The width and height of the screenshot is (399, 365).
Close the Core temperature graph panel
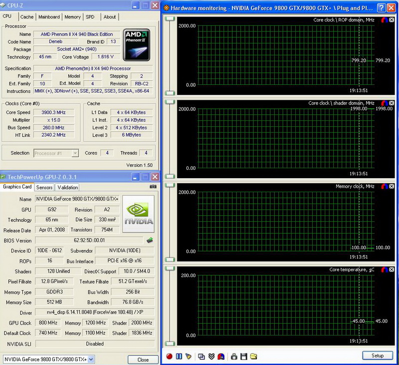[392, 270]
